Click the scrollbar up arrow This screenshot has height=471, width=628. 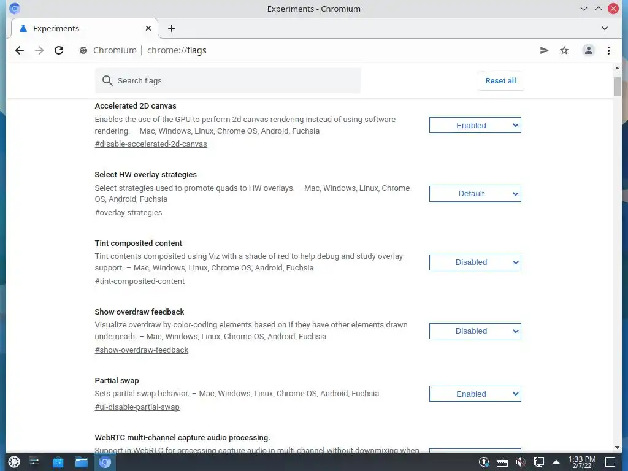tap(617, 69)
